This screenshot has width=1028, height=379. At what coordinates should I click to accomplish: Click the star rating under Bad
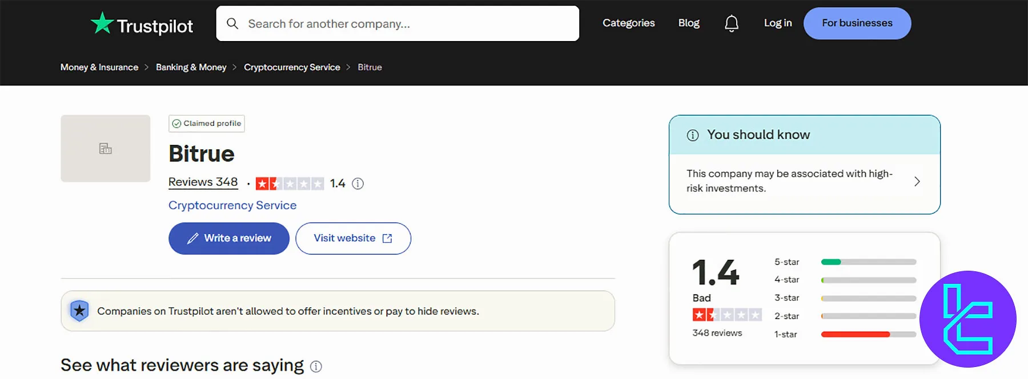tap(727, 315)
